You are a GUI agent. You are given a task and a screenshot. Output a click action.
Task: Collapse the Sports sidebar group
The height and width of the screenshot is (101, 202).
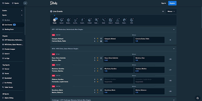click(22, 15)
